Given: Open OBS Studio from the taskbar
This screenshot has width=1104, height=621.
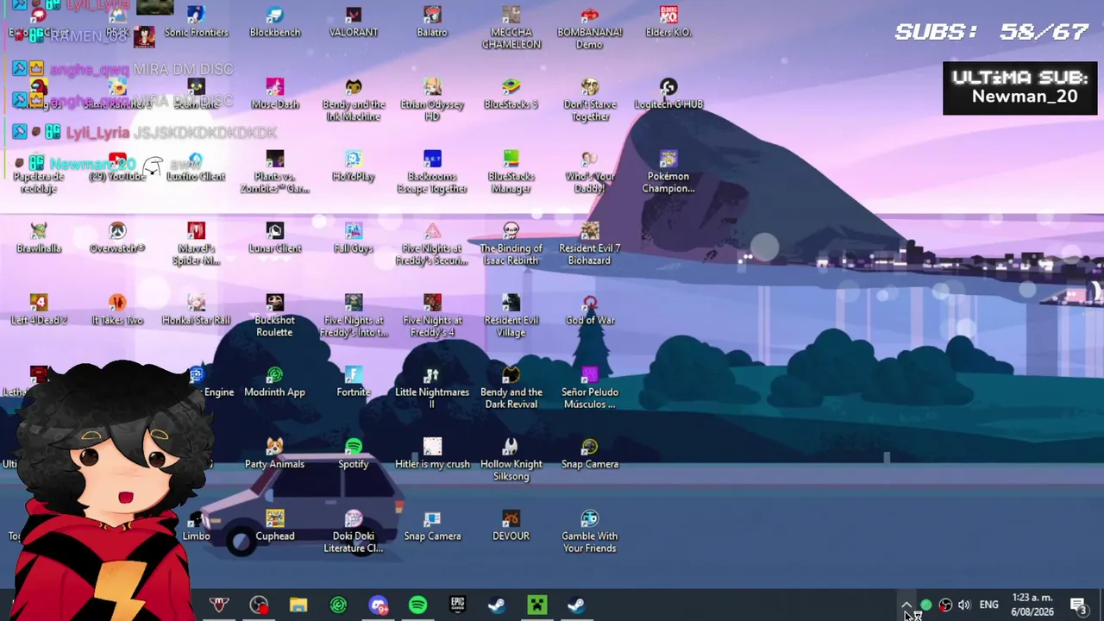Looking at the screenshot, I should (259, 605).
